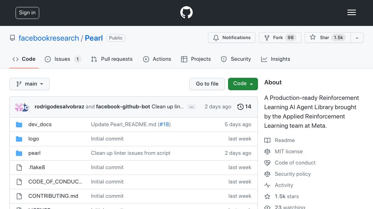Fork the repository
Image resolution: width=373 pixels, height=209 pixels.
tap(280, 38)
